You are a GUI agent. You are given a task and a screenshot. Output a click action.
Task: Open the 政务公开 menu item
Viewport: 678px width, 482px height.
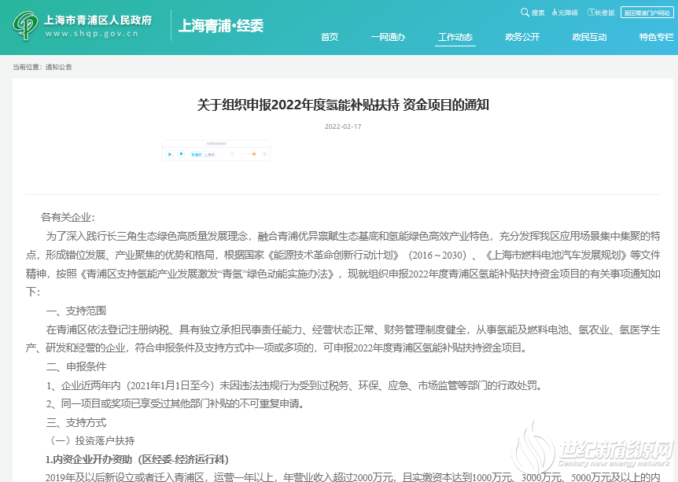tap(522, 37)
